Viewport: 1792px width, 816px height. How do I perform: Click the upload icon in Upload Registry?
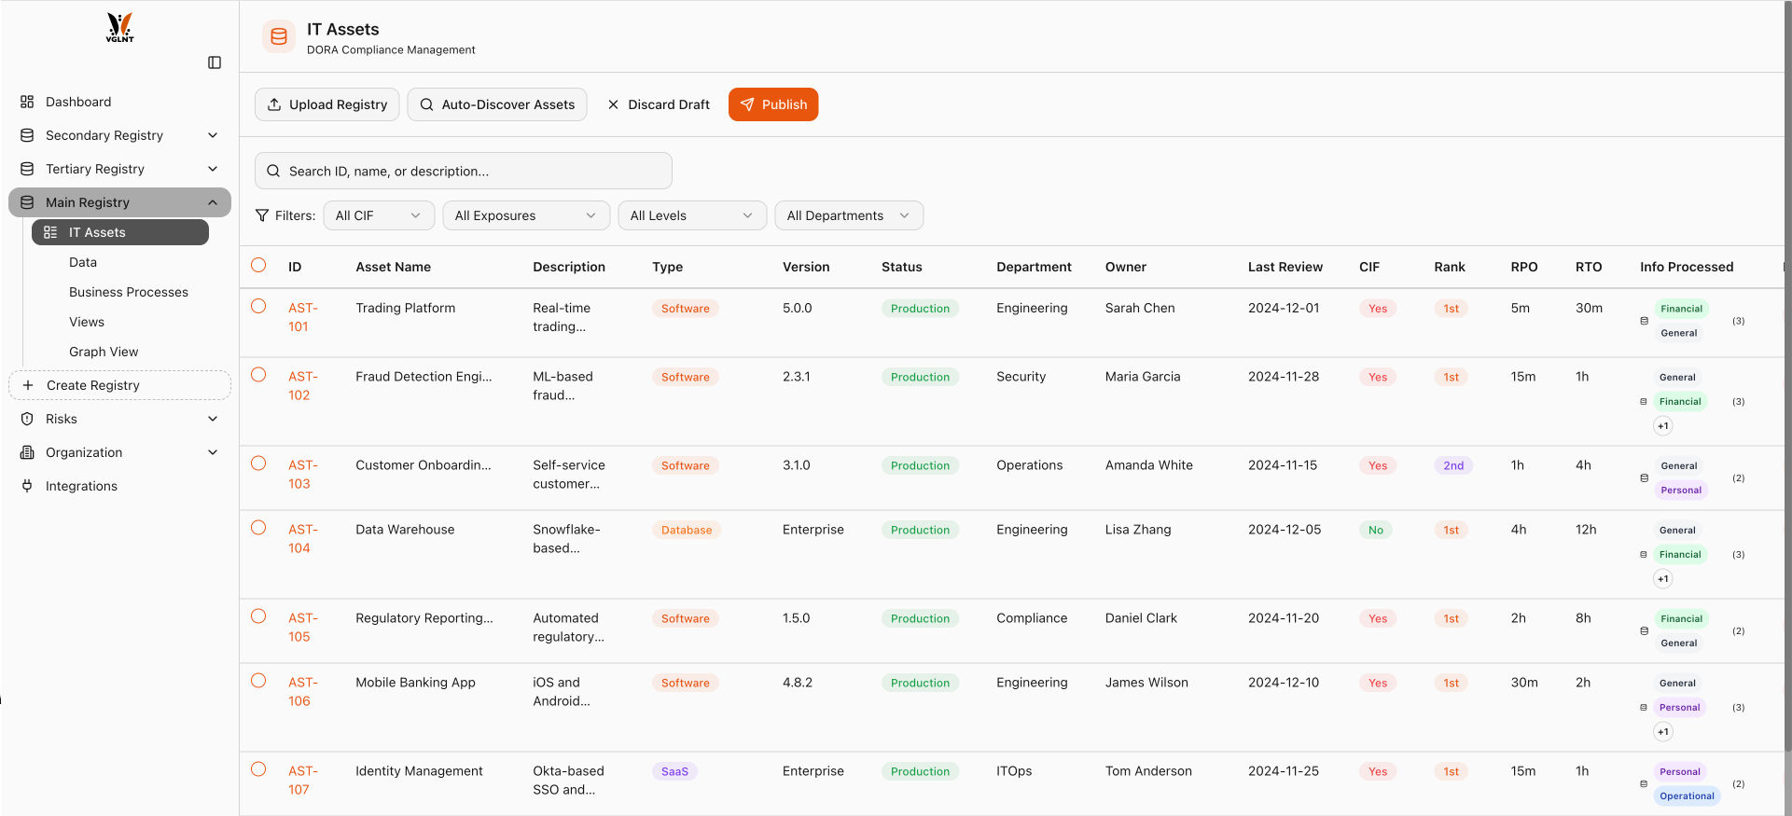tap(274, 104)
